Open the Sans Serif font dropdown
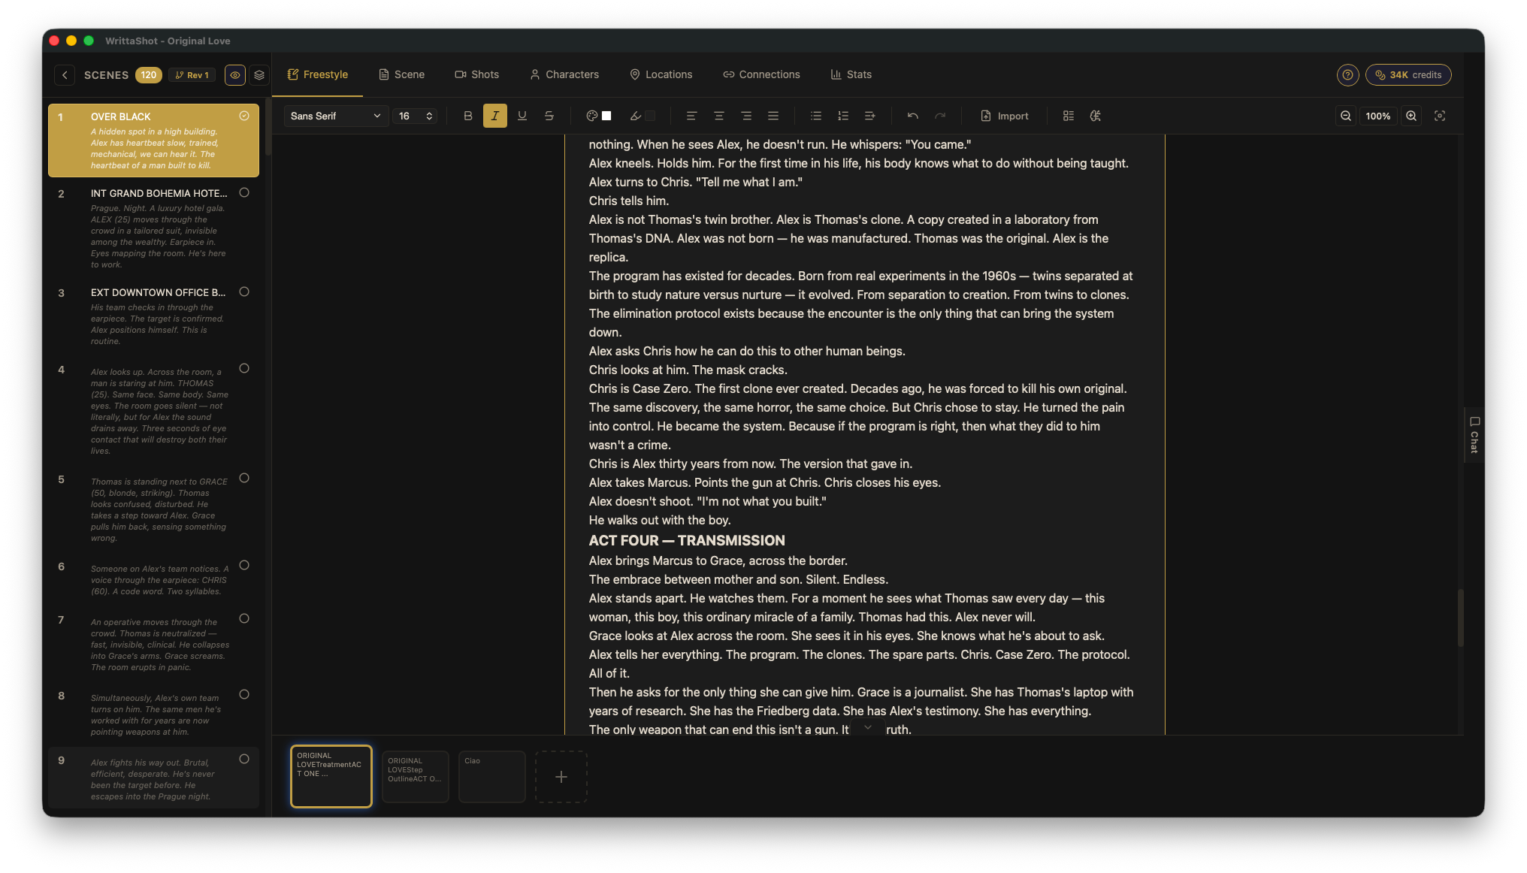The height and width of the screenshot is (873, 1527). click(334, 116)
